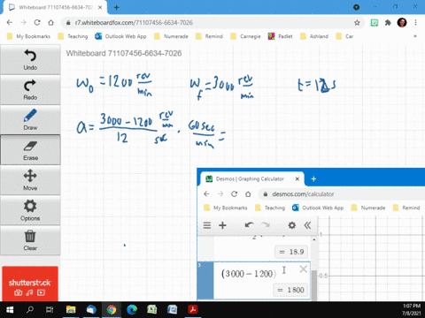
Task: Go back in Desmos browser window
Action: pyautogui.click(x=206, y=194)
